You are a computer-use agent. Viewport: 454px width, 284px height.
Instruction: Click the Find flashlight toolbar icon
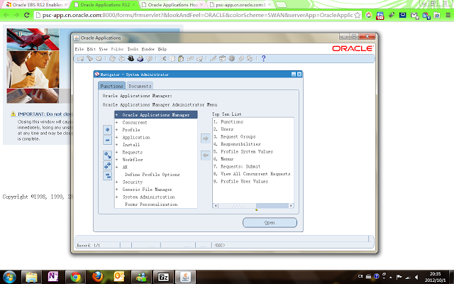[90, 58]
